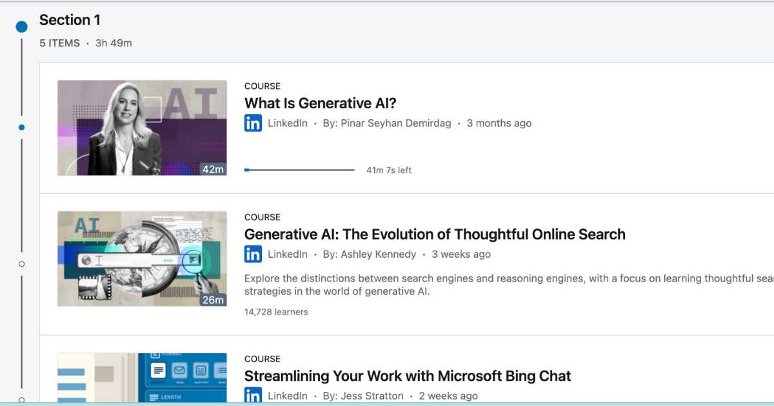Image resolution: width=774 pixels, height=406 pixels.
Task: Click the hollow circle marker on the progress rail
Action: [21, 263]
